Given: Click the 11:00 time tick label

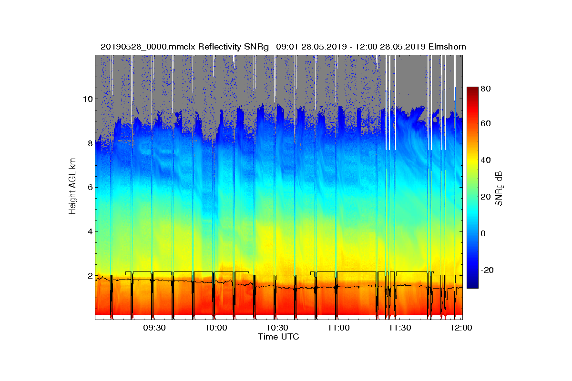Looking at the screenshot, I should (338, 328).
